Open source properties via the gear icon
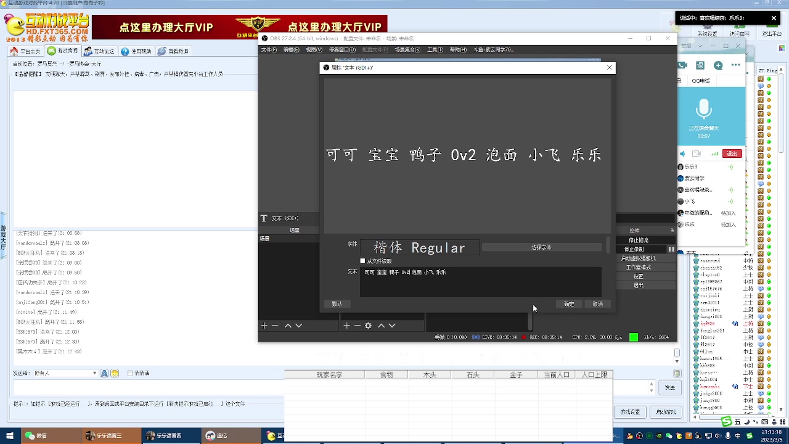 [x=369, y=326]
